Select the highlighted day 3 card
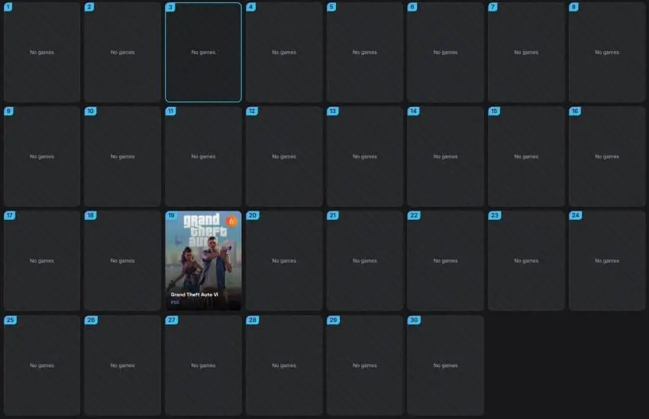 [203, 52]
